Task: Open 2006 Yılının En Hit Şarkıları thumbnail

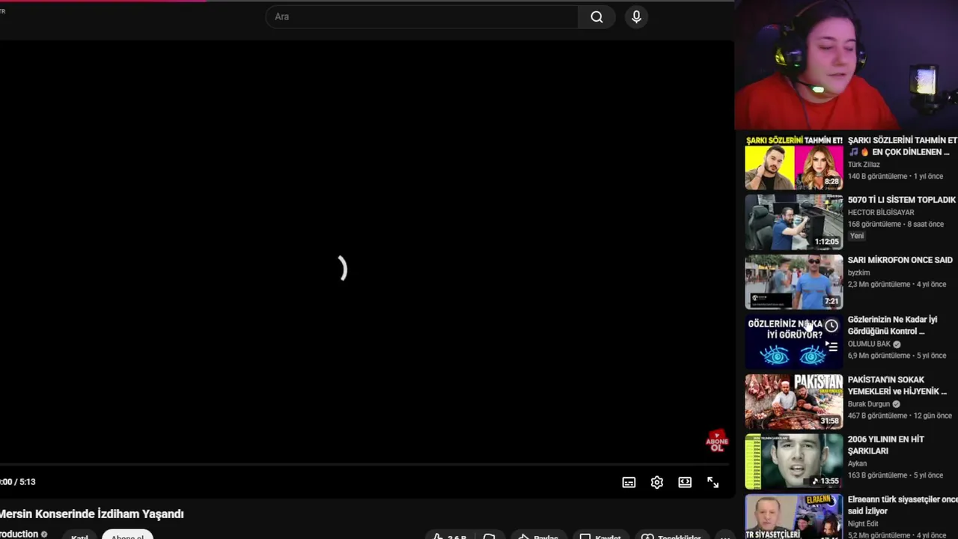Action: tap(793, 462)
